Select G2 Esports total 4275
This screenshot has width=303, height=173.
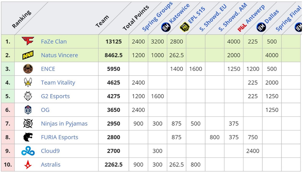click(114, 96)
